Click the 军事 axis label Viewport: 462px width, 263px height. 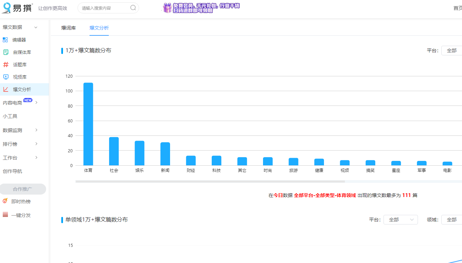click(422, 171)
